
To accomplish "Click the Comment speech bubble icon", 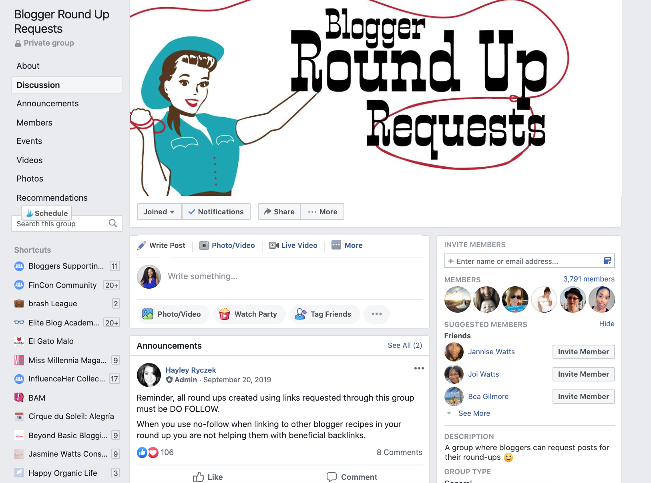I will [332, 477].
